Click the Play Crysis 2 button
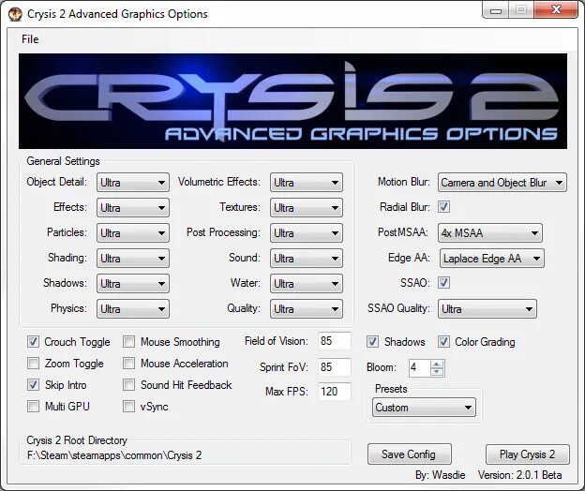Image resolution: width=585 pixels, height=491 pixels. (x=528, y=454)
